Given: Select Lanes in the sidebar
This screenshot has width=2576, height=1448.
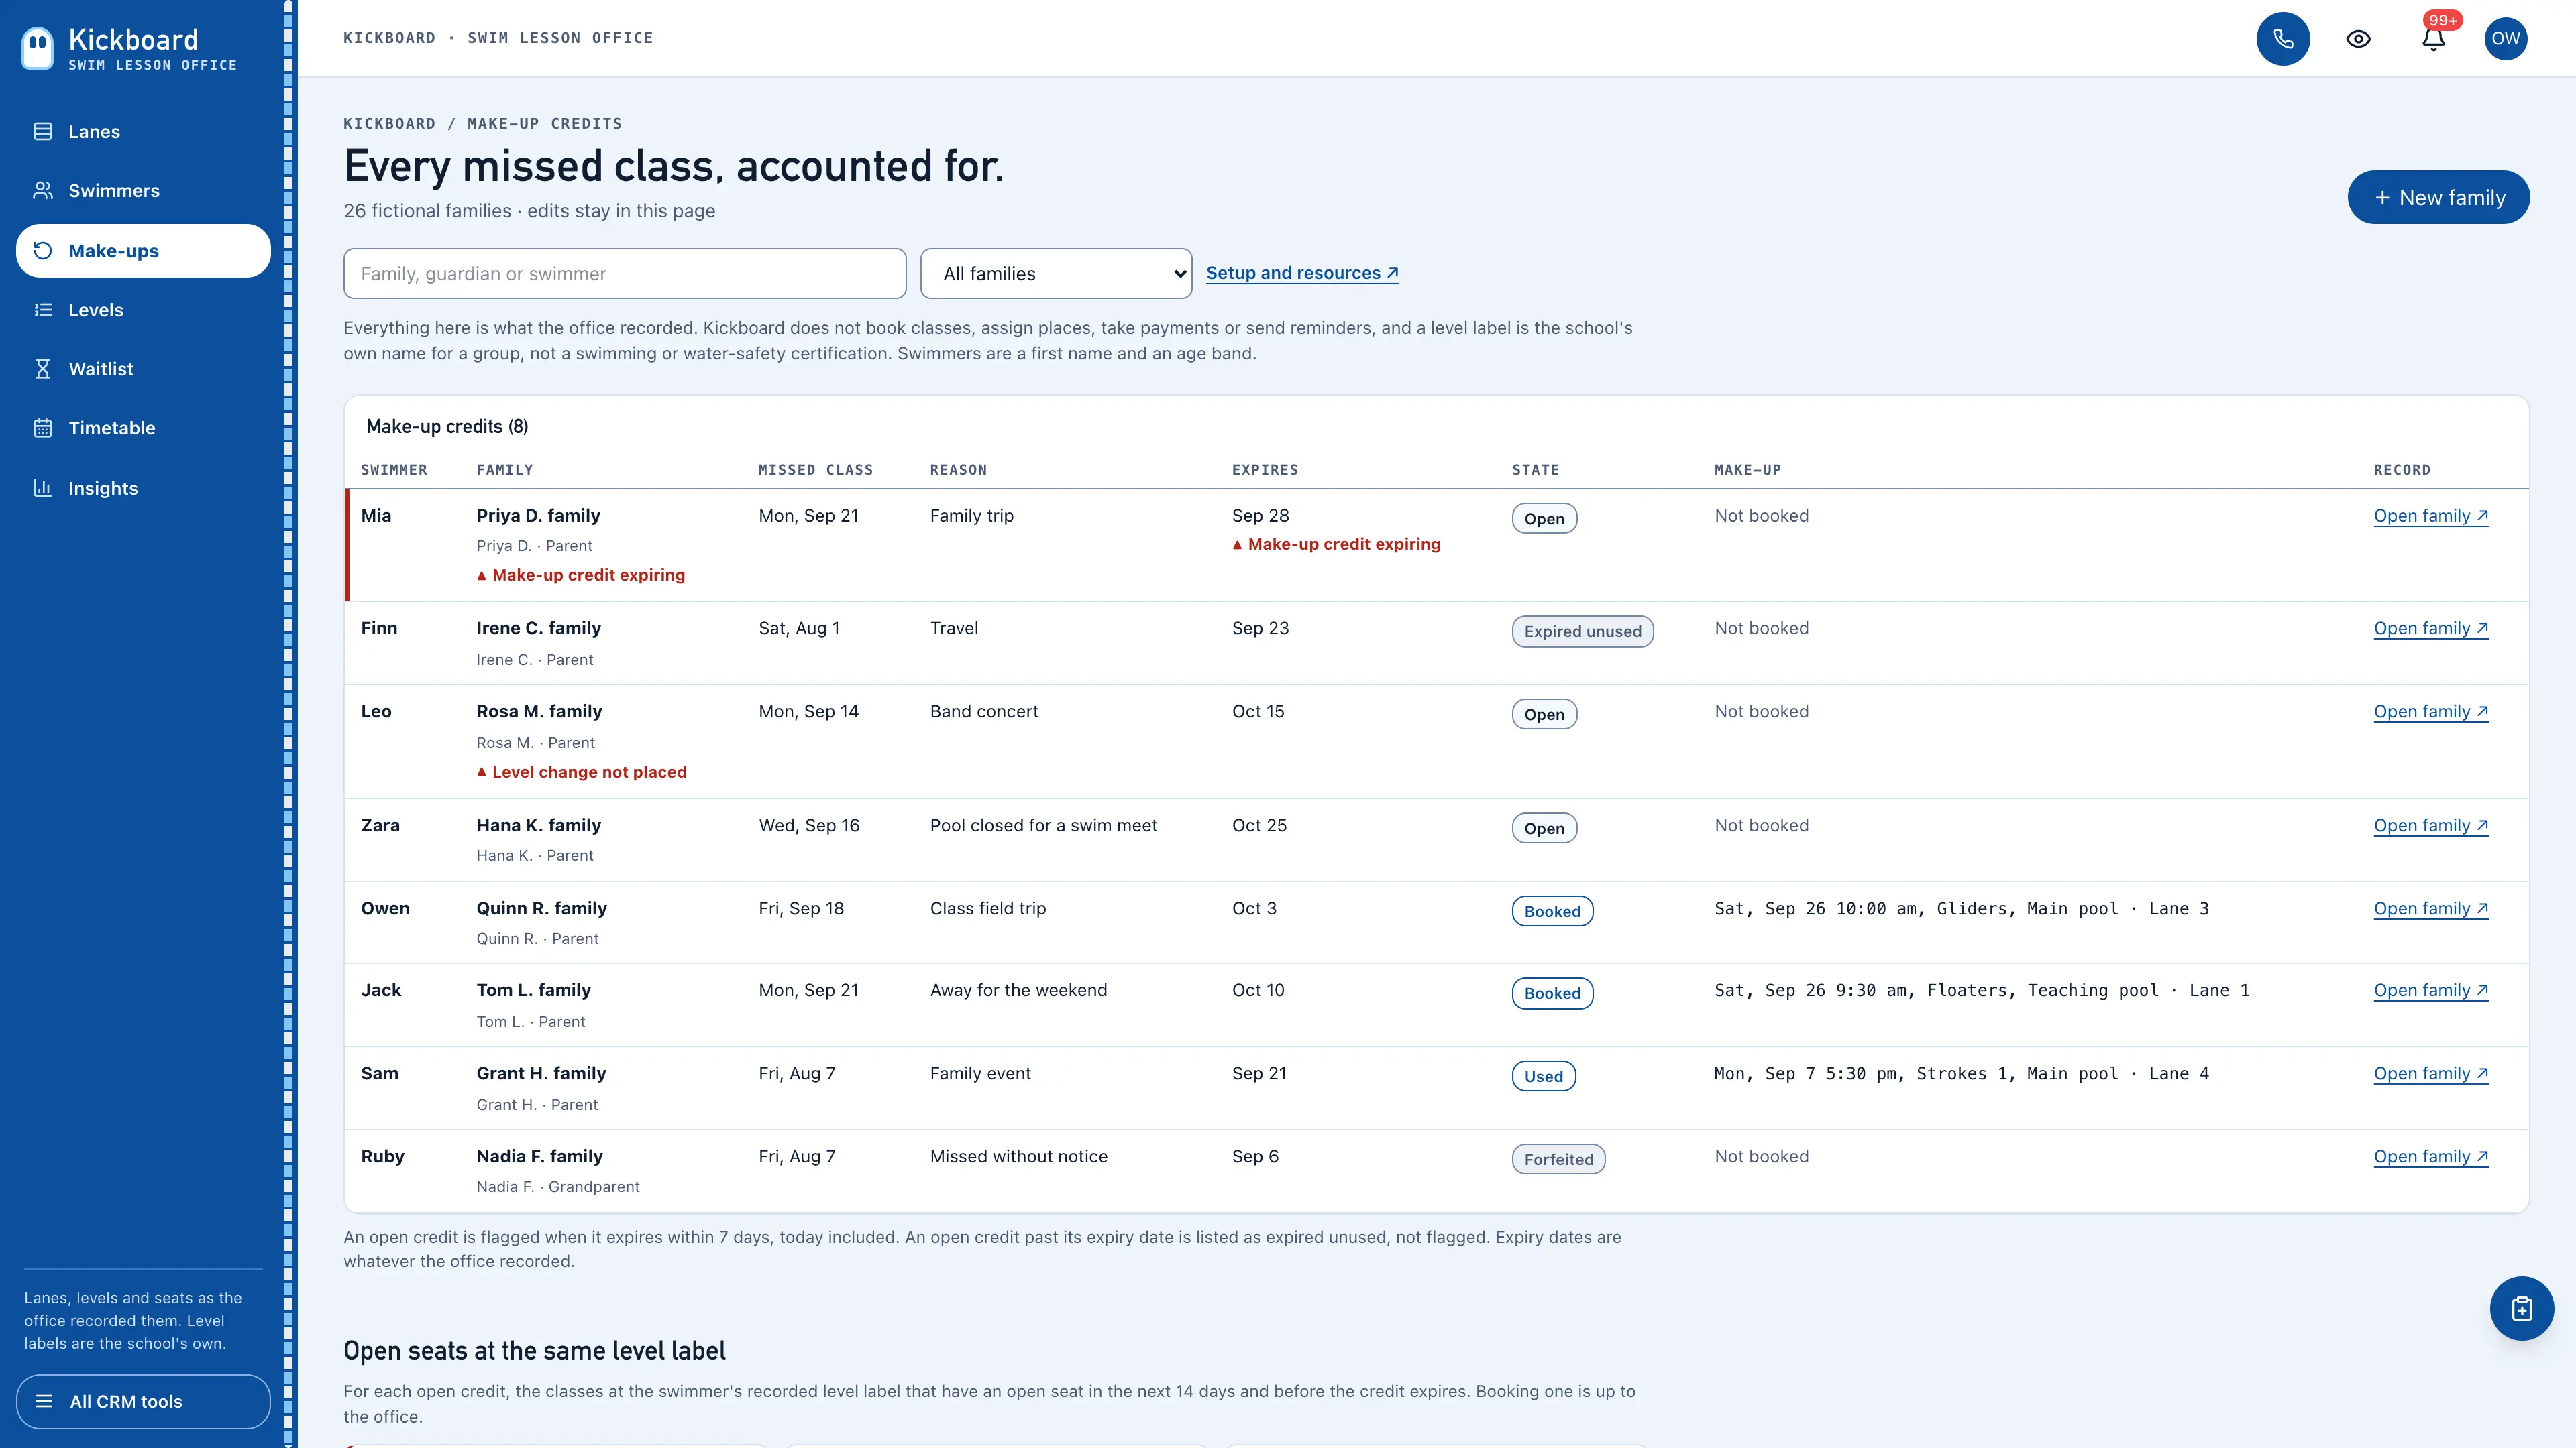Looking at the screenshot, I should point(143,132).
